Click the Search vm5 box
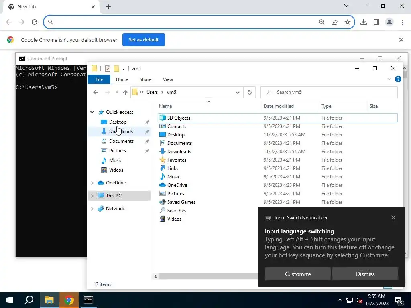 tap(329, 92)
